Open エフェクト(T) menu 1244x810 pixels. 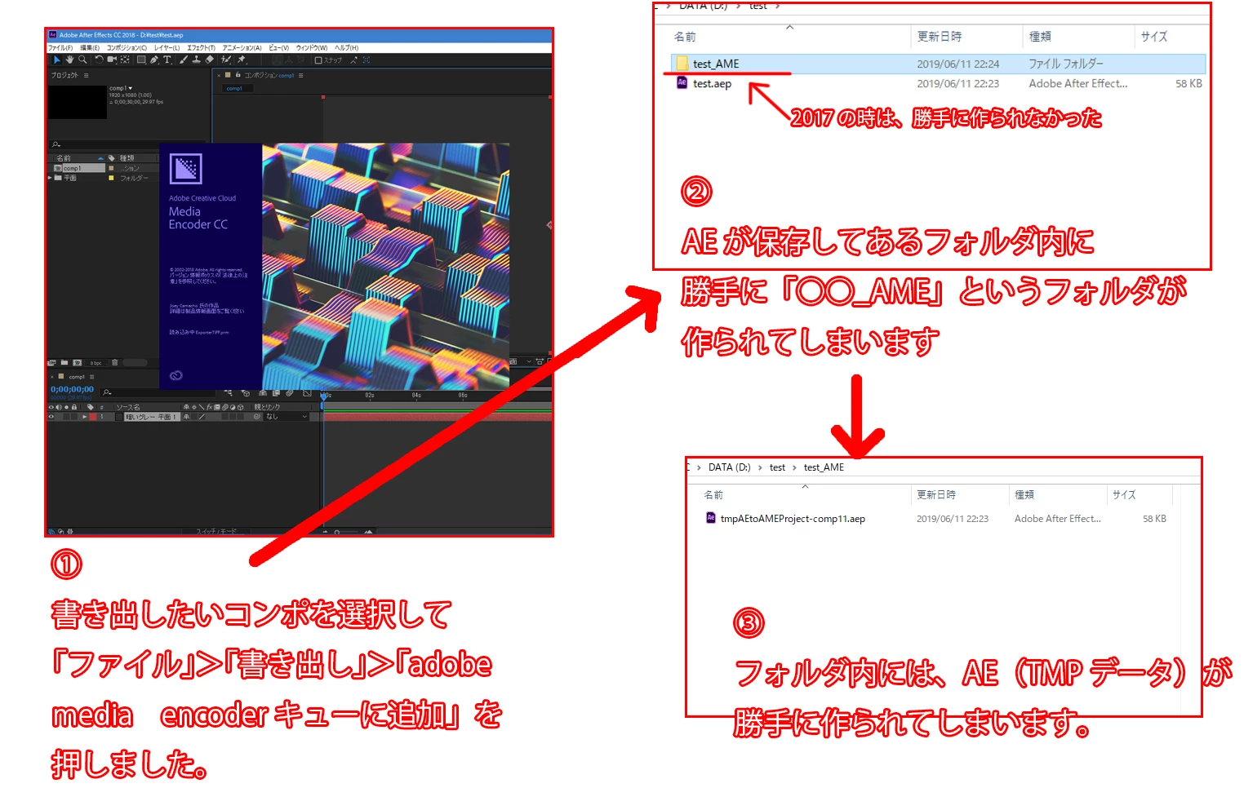201,47
